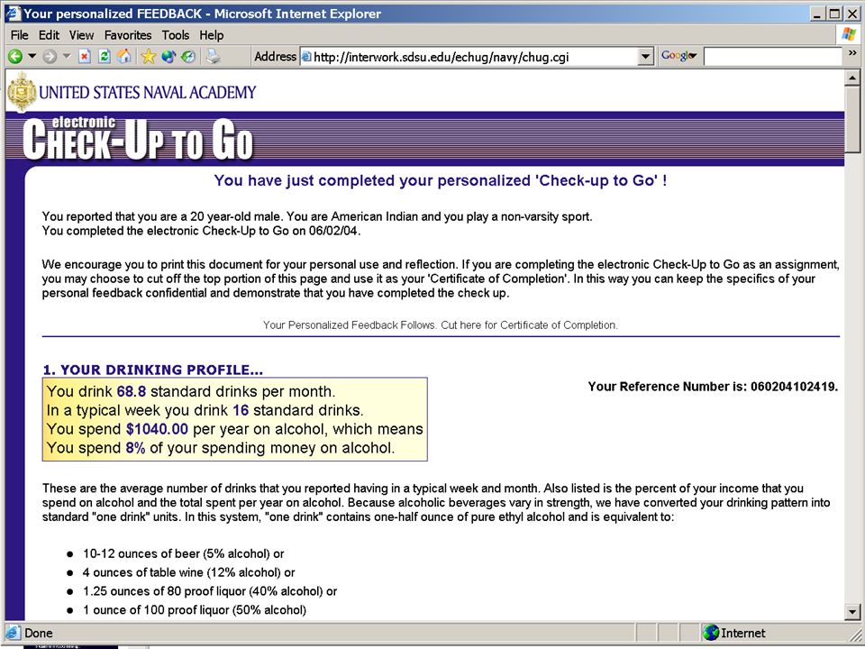This screenshot has height=649, width=865.
Task: Click the scrollbar up arrow
Action: [x=852, y=78]
